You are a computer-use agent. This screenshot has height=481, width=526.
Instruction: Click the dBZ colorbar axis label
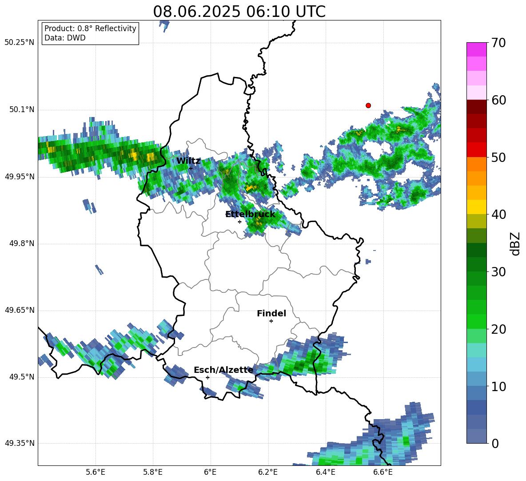coord(516,244)
